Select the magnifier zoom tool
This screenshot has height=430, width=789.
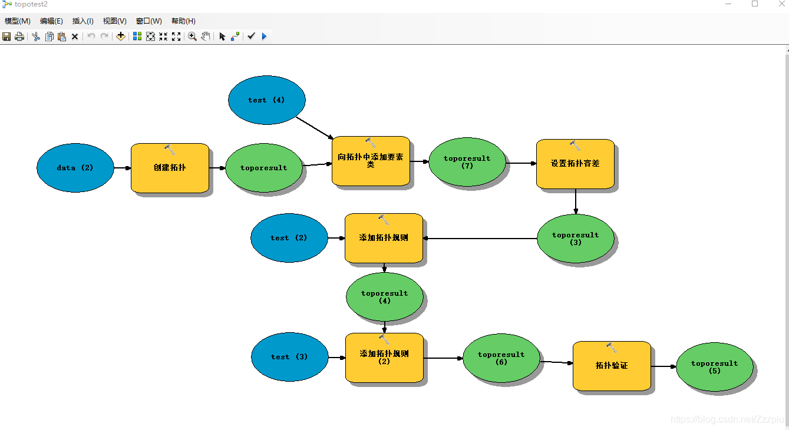pos(192,37)
